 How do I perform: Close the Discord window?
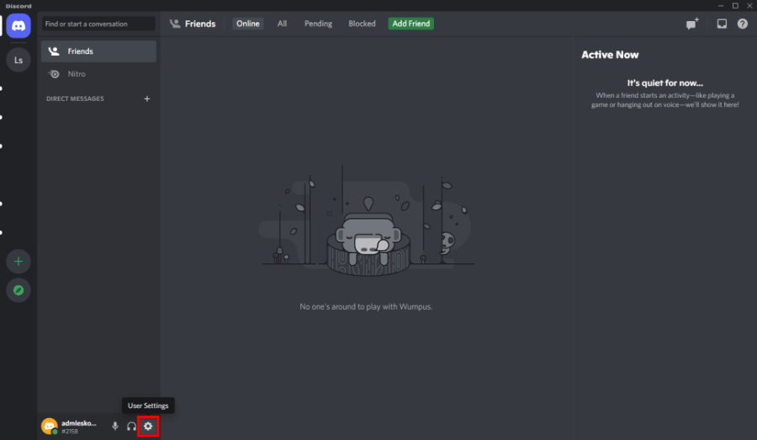tap(749, 6)
